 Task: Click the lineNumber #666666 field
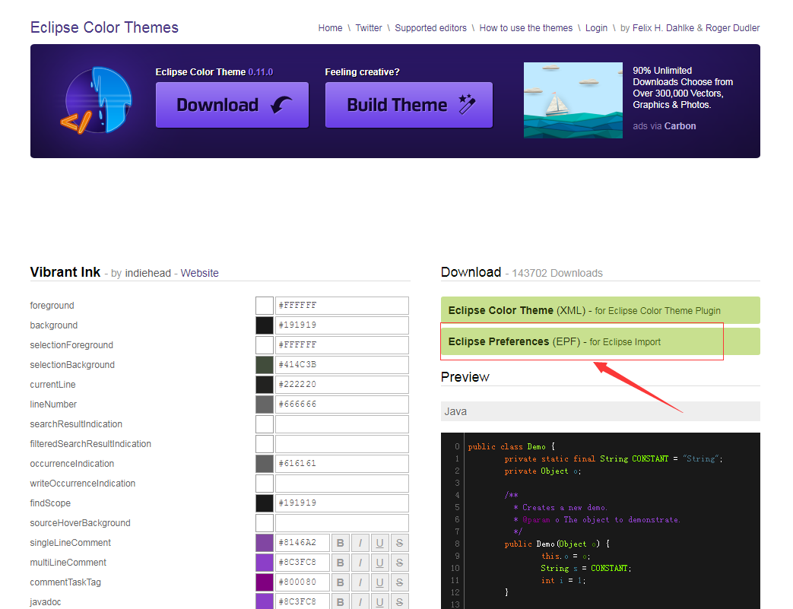342,404
